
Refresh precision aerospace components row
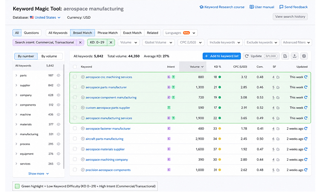pyautogui.click(x=306, y=170)
